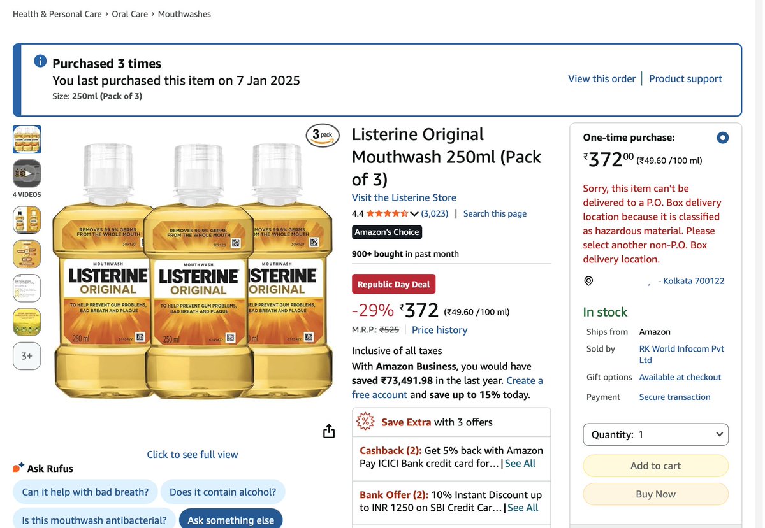Viewport: 765px width, 528px height.
Task: Play the product video thumbnail
Action: pyautogui.click(x=27, y=173)
